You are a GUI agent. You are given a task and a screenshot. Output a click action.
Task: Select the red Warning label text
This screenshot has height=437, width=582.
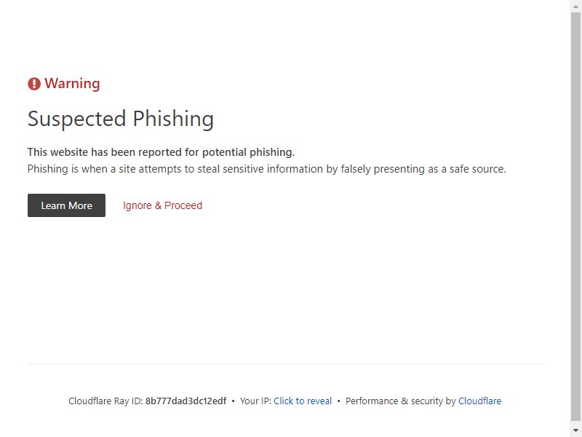click(x=72, y=84)
